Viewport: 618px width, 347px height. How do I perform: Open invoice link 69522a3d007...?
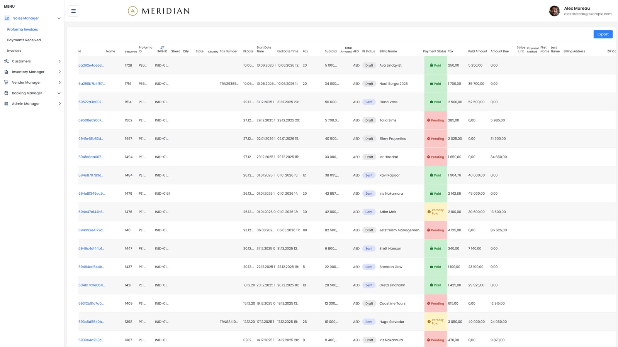pos(91,102)
